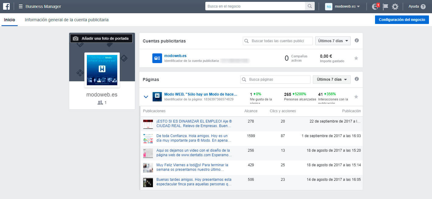Click the modoweb.es business profile picture

[x=102, y=70]
